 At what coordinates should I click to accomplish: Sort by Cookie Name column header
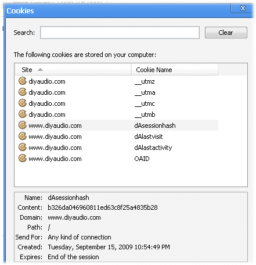click(175, 70)
